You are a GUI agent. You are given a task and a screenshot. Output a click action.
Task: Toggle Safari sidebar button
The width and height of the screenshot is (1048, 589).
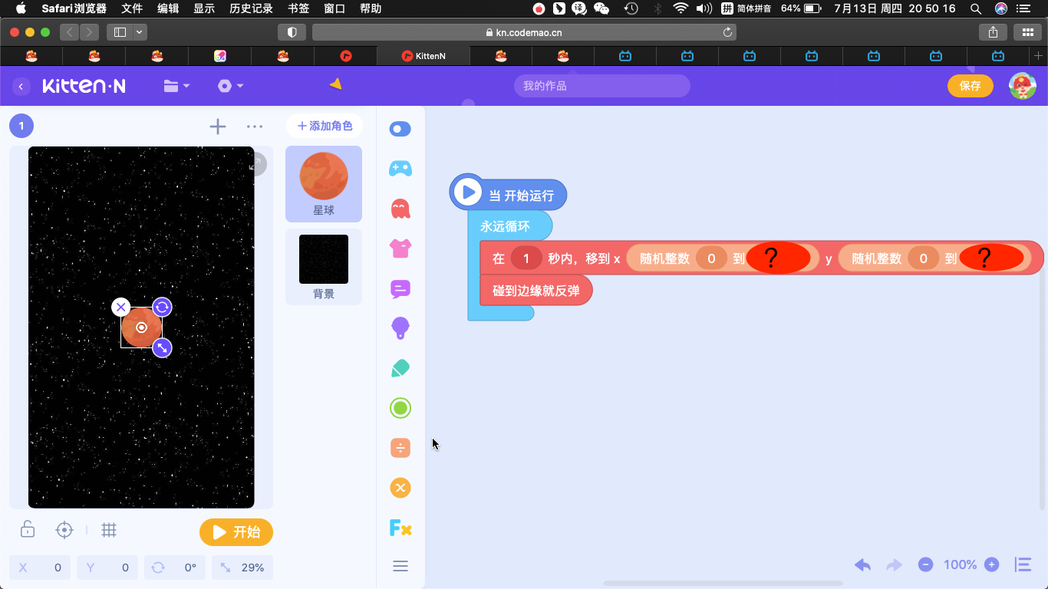coord(120,32)
